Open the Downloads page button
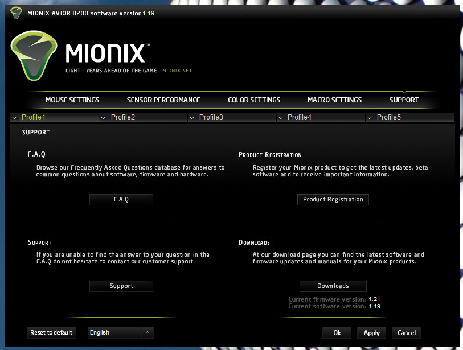Screen dimensions: 463x350 tap(333, 286)
